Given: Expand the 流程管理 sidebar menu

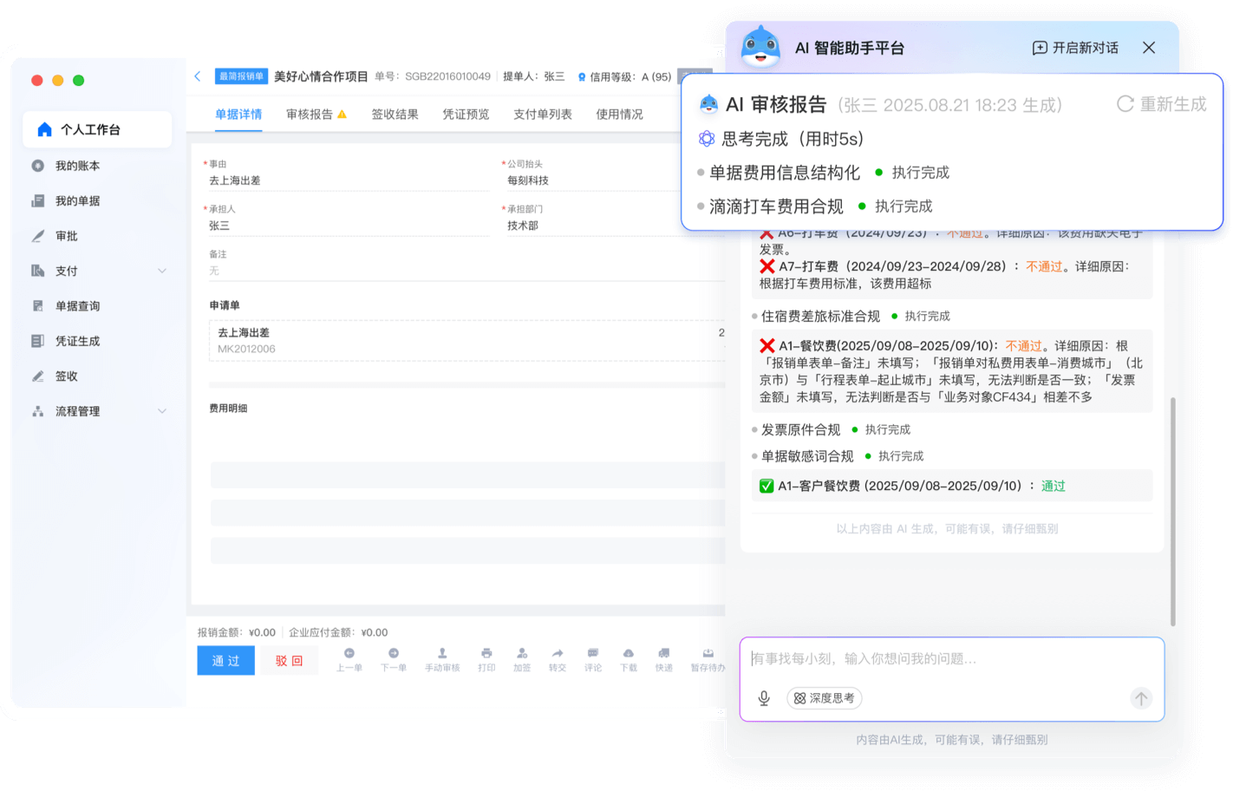Looking at the screenshot, I should pyautogui.click(x=162, y=411).
